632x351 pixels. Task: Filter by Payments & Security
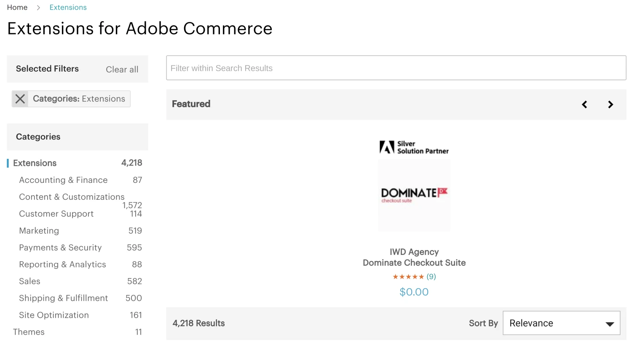60,248
